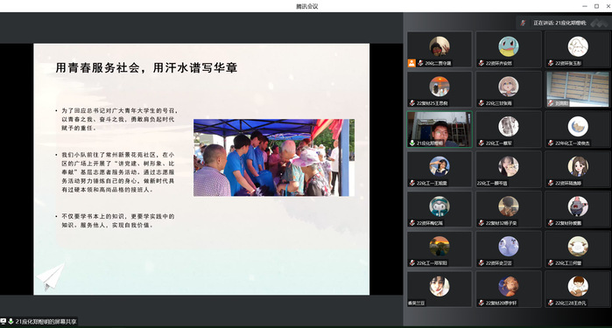This screenshot has width=612, height=328.
Task: Select the tile with white robot mascot avatar
Action: (440, 209)
